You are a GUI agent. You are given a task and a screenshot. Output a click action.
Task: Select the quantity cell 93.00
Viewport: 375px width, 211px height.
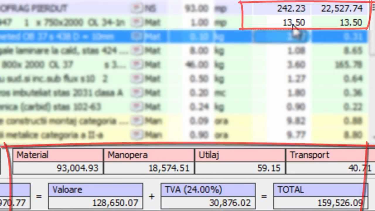[191, 8]
